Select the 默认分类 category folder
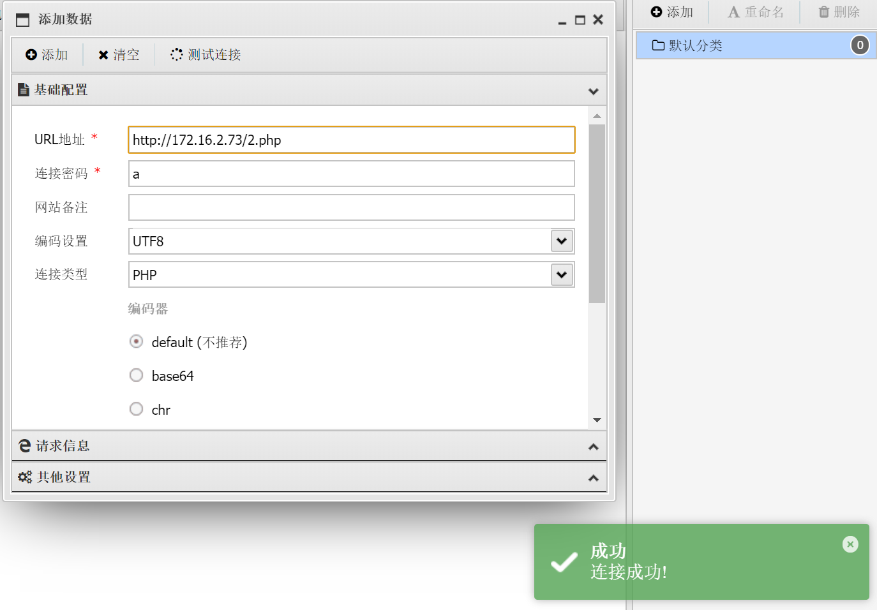Image resolution: width=877 pixels, height=610 pixels. (x=756, y=45)
